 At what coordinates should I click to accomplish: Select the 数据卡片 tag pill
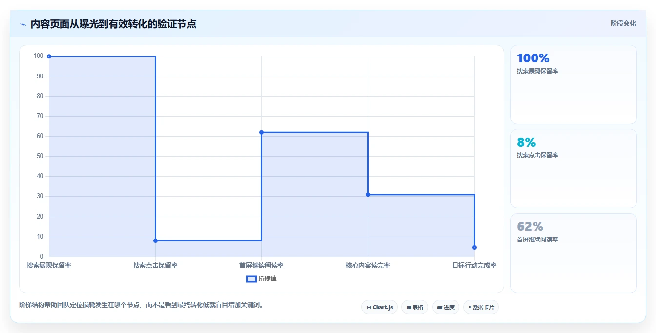pos(481,307)
